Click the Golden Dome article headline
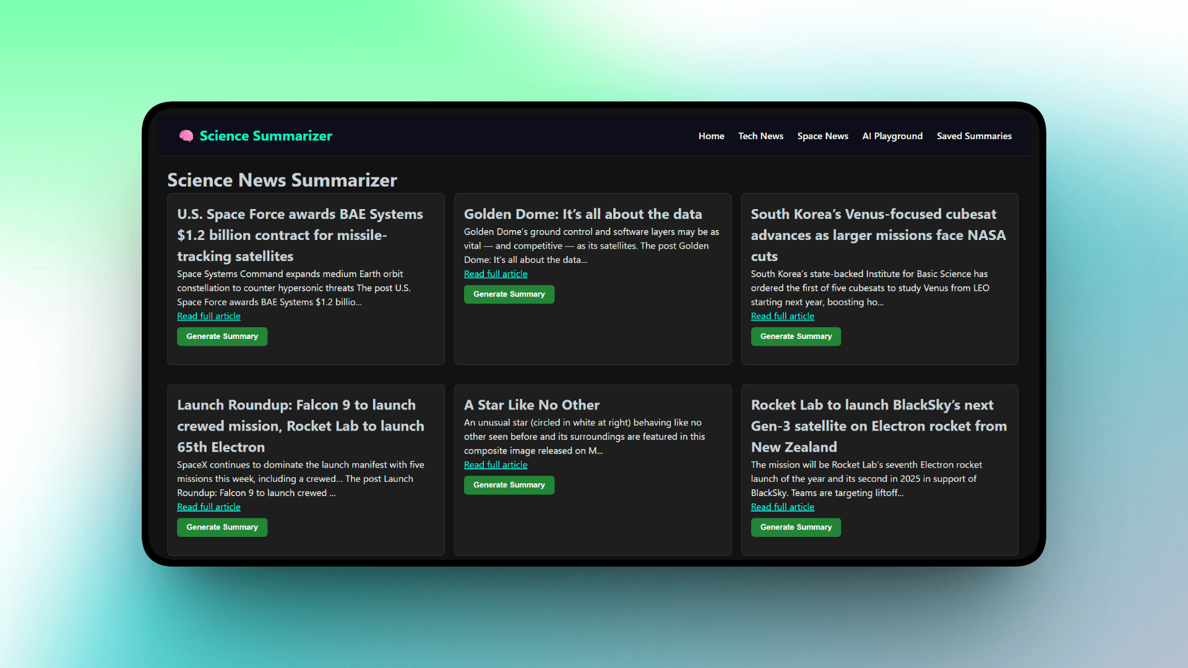The width and height of the screenshot is (1188, 668). coord(582,214)
